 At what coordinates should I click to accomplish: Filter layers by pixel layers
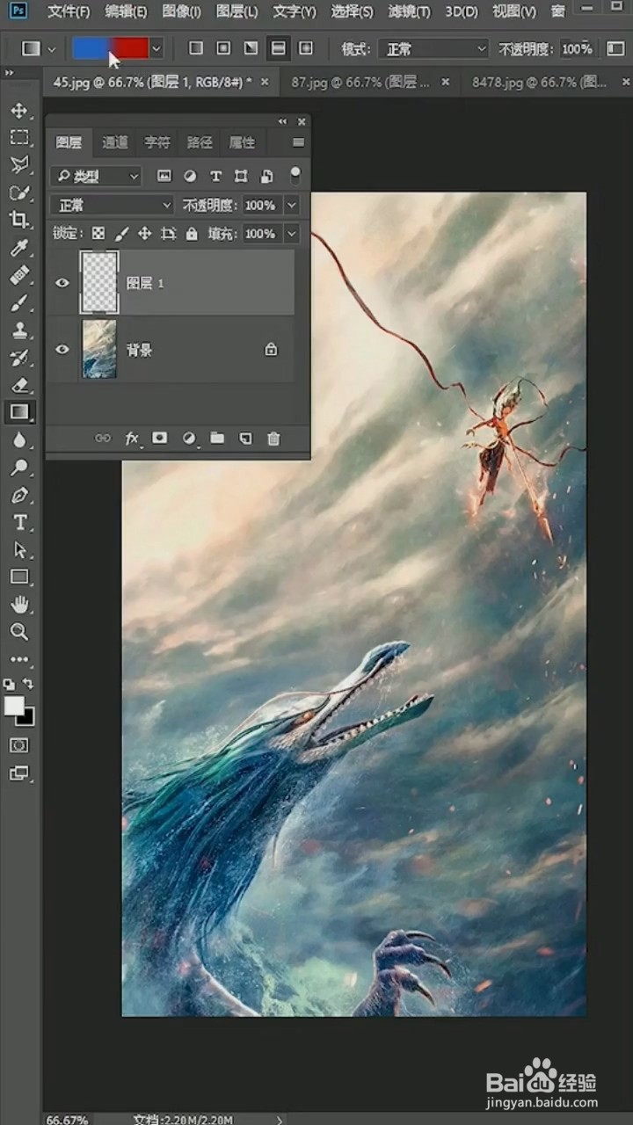coord(164,177)
